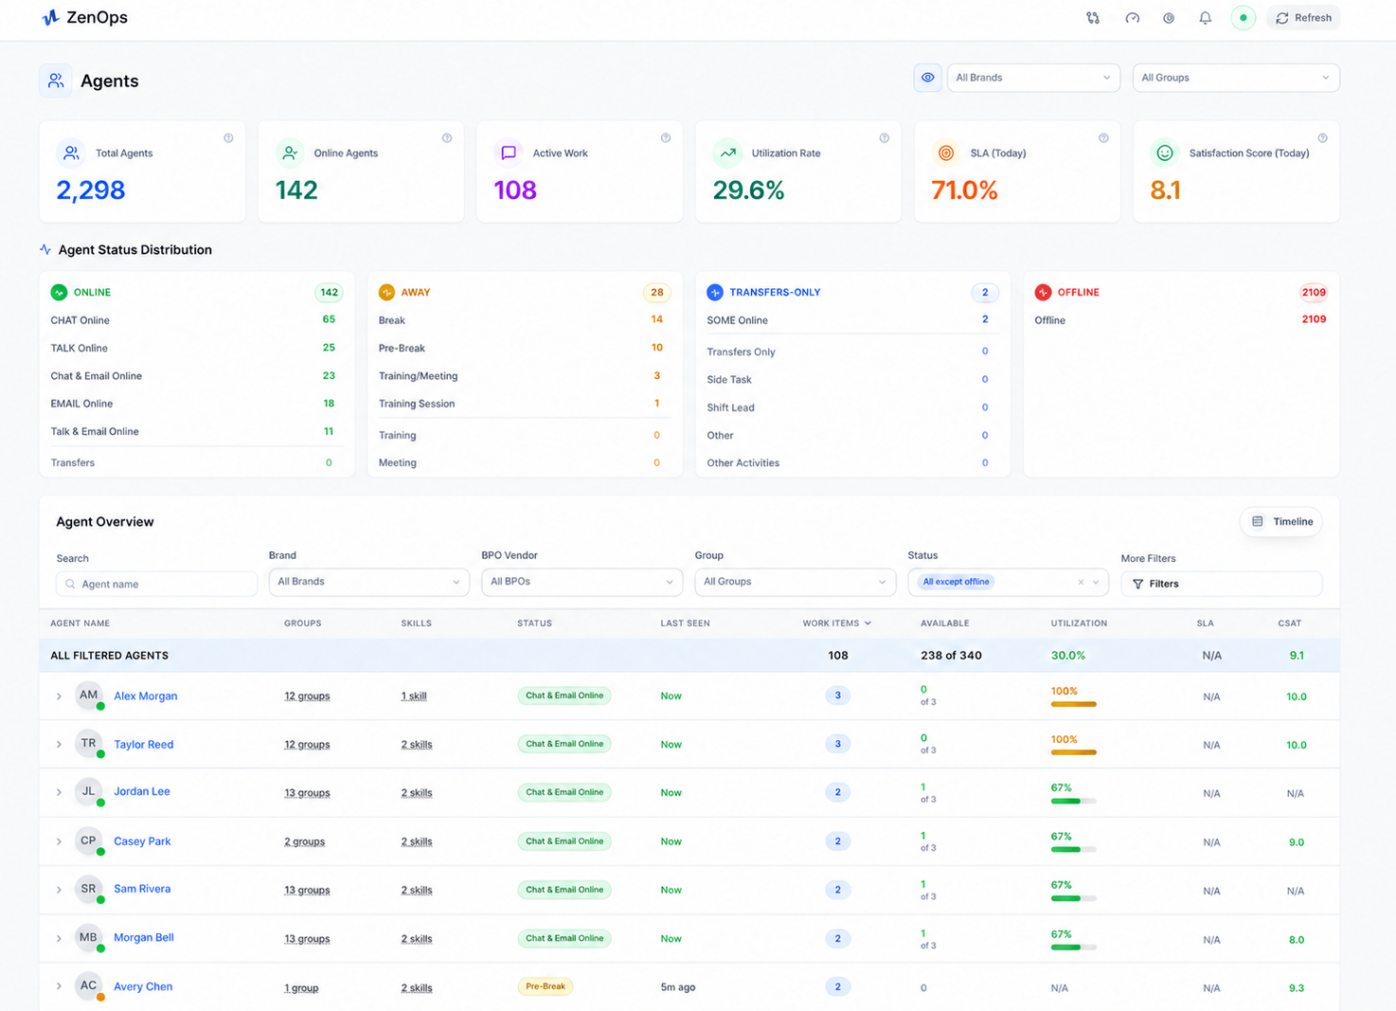Click the CSAT column header
Image resolution: width=1396 pixels, height=1011 pixels.
tap(1289, 623)
